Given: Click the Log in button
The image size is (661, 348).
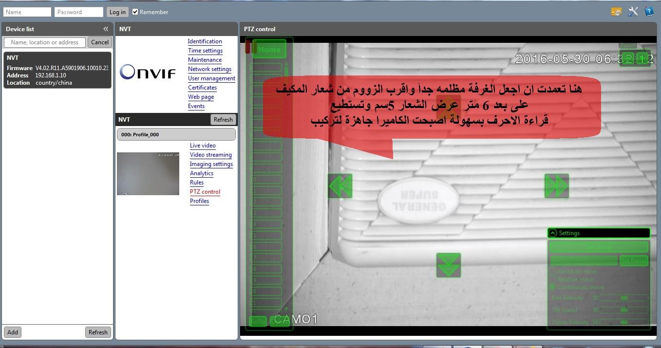Looking at the screenshot, I should [117, 12].
